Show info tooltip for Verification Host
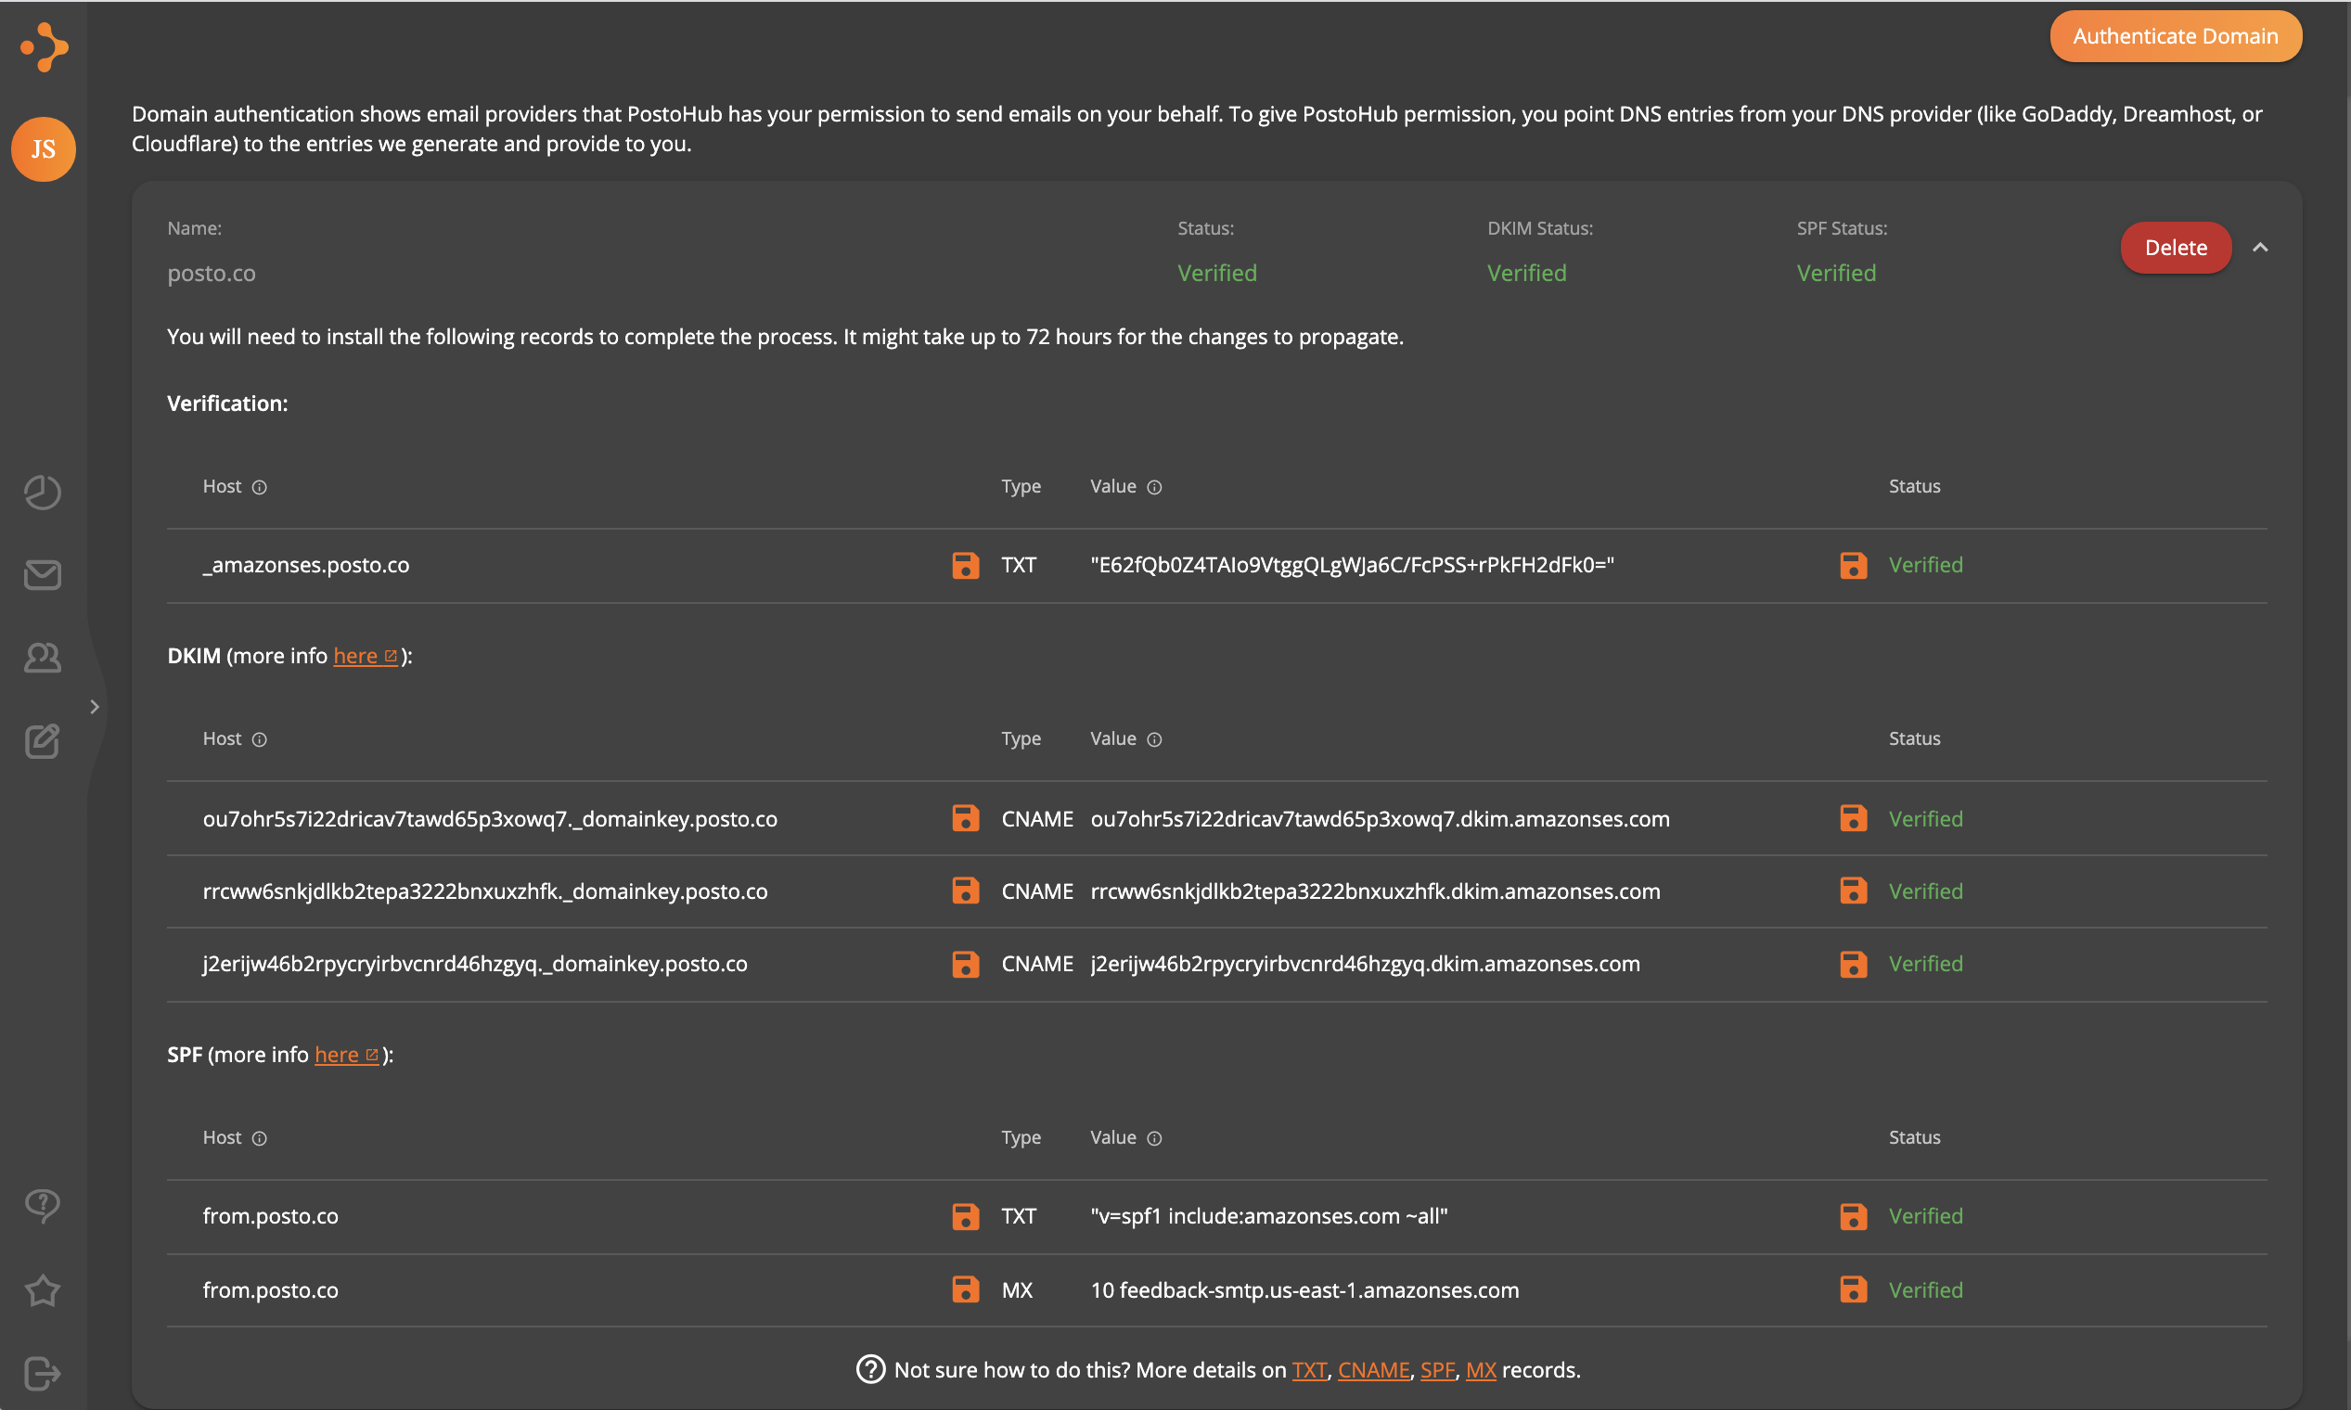The image size is (2351, 1410). click(x=260, y=487)
